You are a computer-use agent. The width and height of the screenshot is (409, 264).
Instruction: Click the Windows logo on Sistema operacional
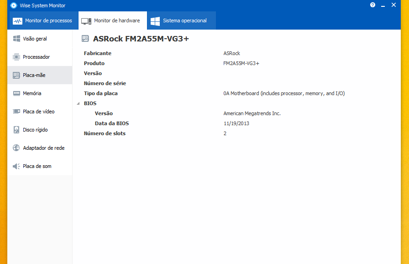point(155,21)
